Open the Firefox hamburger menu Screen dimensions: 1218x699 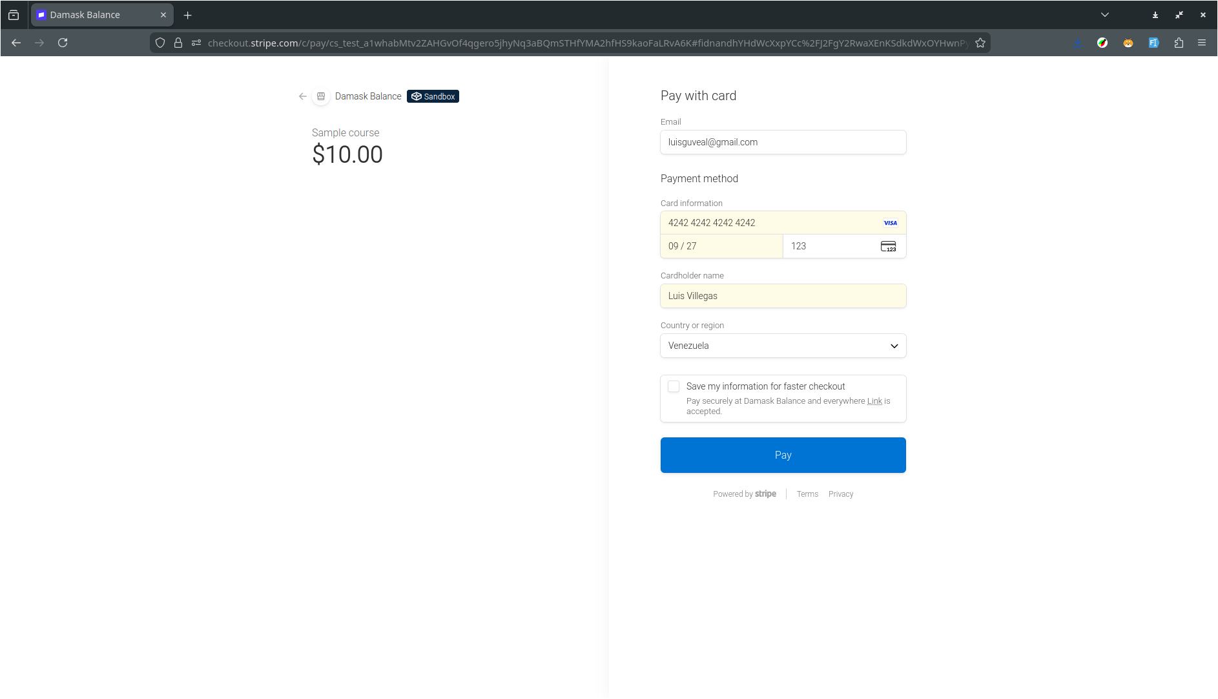[1203, 43]
